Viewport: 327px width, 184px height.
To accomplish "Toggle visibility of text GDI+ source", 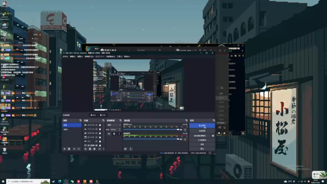I will tap(96, 129).
